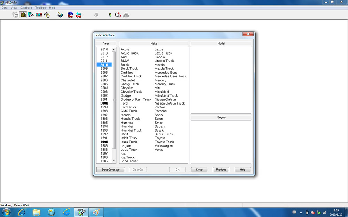Click the Data Coverage button
This screenshot has height=217, width=348.
click(x=111, y=170)
